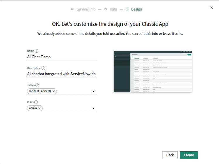Viewport: 219px width, 164px height.
Task: Click the info icon beside Description
Action: coord(43,68)
